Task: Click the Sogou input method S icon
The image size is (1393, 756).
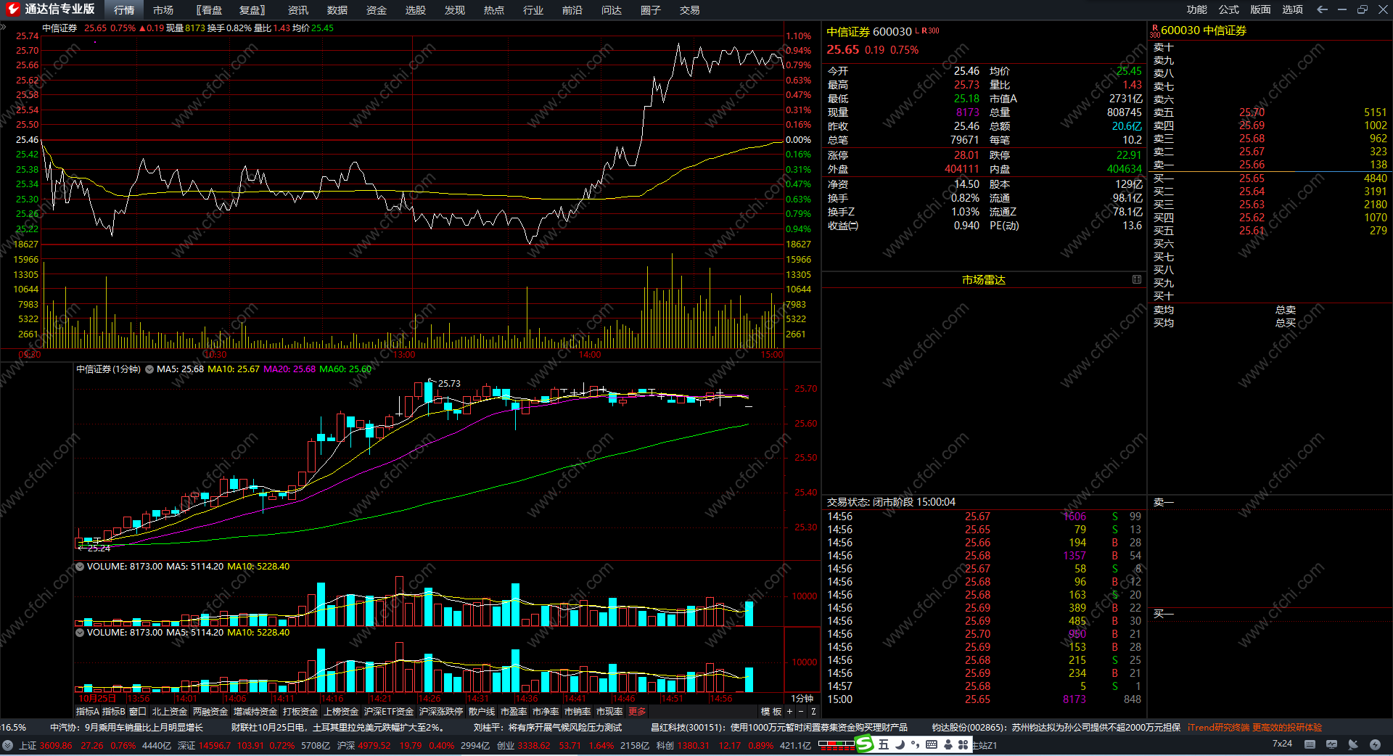Action: pos(865,744)
